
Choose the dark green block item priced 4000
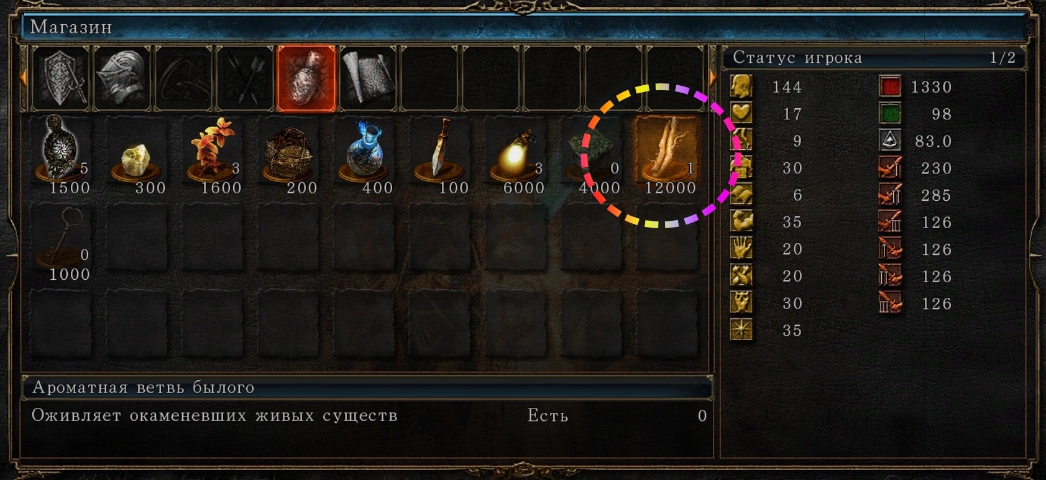tap(592, 155)
